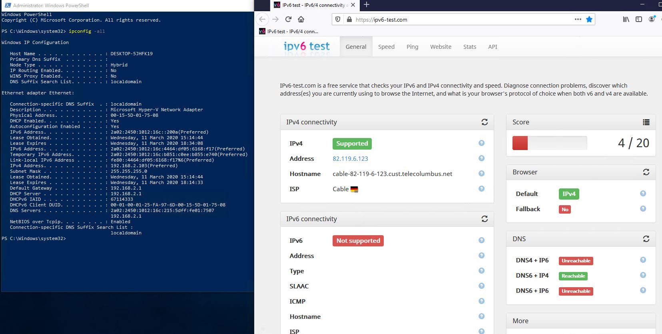Click the red Not supported badge
Image resolution: width=662 pixels, height=334 pixels.
pyautogui.click(x=358, y=241)
